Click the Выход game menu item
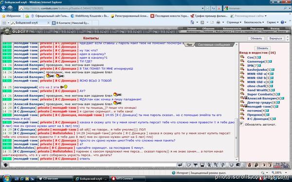The height and width of the screenshot is (182, 292). (275, 29)
